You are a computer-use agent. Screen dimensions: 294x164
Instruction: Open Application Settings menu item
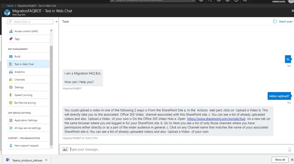[28, 120]
